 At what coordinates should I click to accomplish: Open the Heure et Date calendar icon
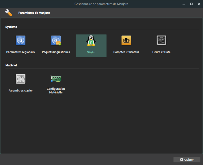[x=161, y=40]
